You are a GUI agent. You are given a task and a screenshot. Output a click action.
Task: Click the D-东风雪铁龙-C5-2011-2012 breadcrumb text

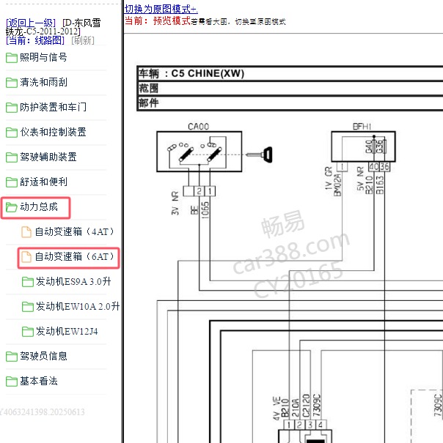click(x=54, y=27)
